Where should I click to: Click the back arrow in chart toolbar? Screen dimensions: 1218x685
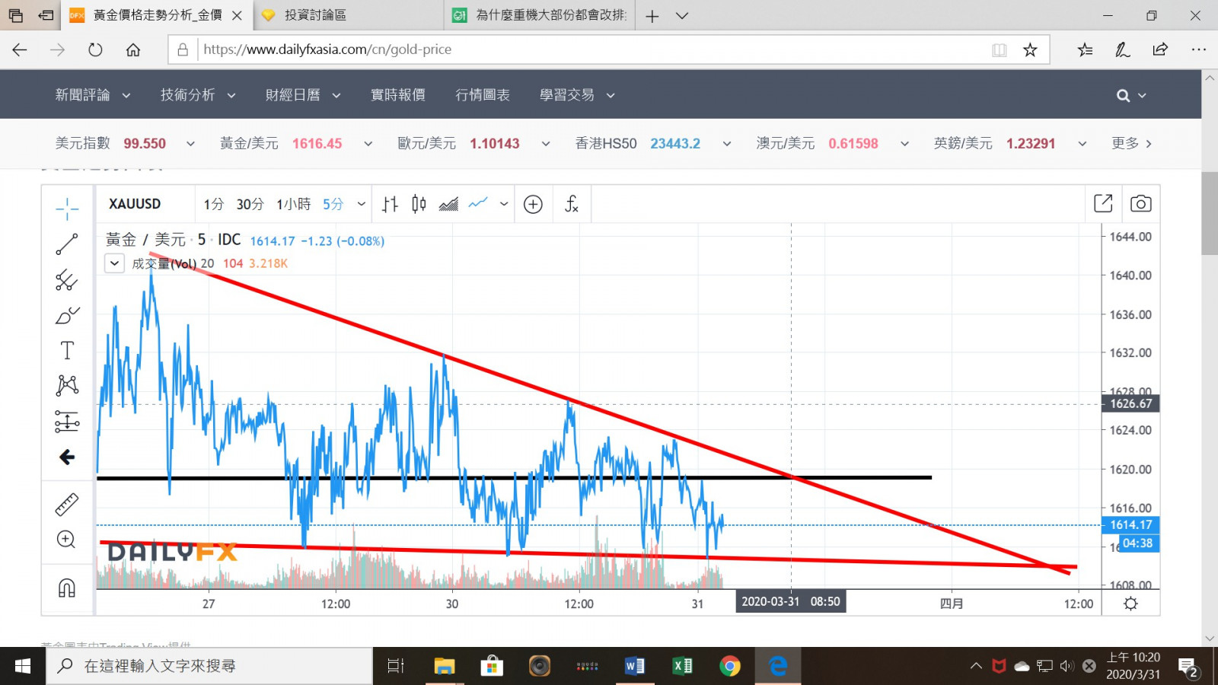[67, 457]
